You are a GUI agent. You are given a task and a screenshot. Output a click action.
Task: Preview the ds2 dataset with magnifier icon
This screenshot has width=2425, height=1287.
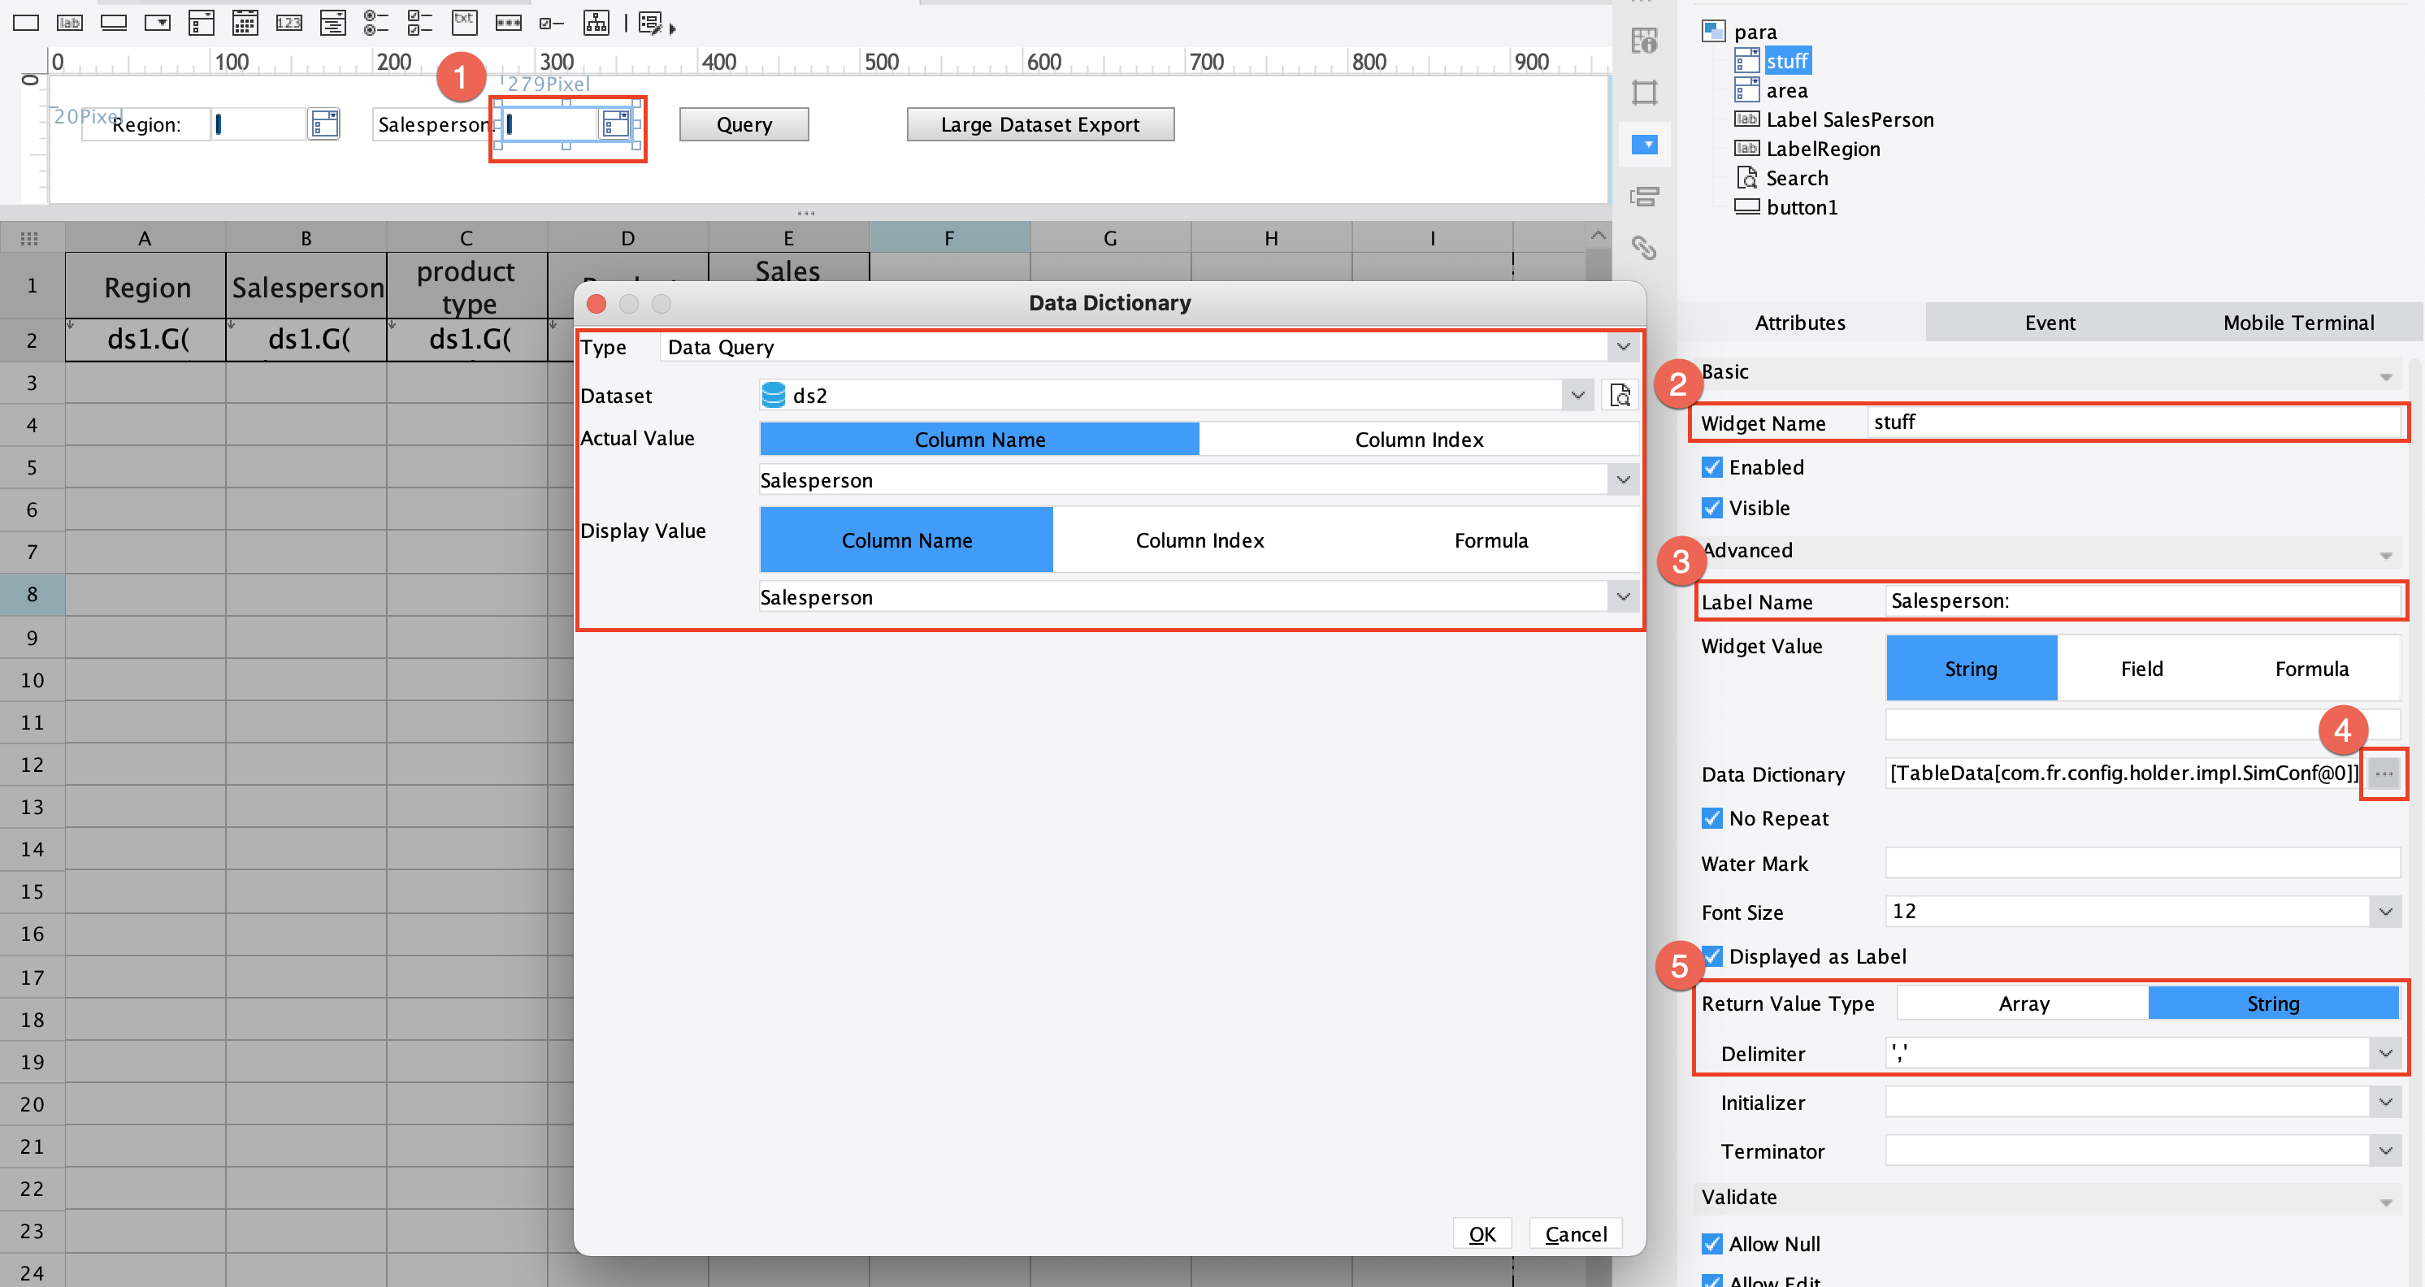pyautogui.click(x=1619, y=396)
